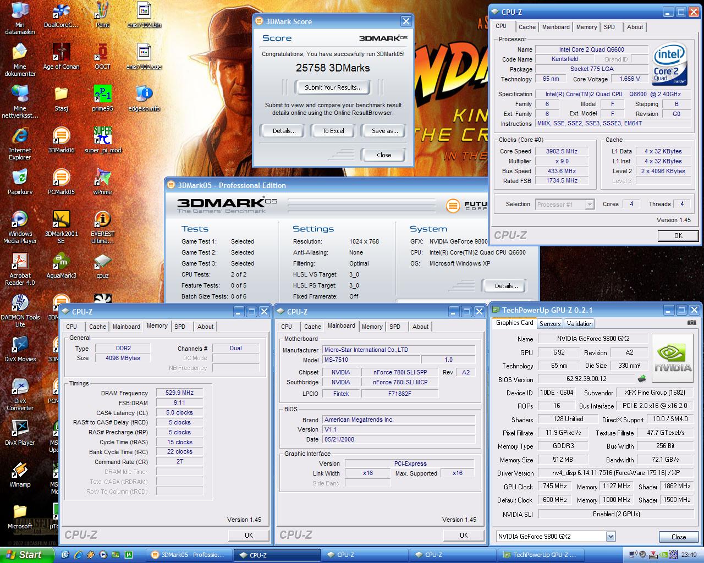Switch to the Sensors tab in GPU-Z
704x563 pixels.
(x=550, y=323)
